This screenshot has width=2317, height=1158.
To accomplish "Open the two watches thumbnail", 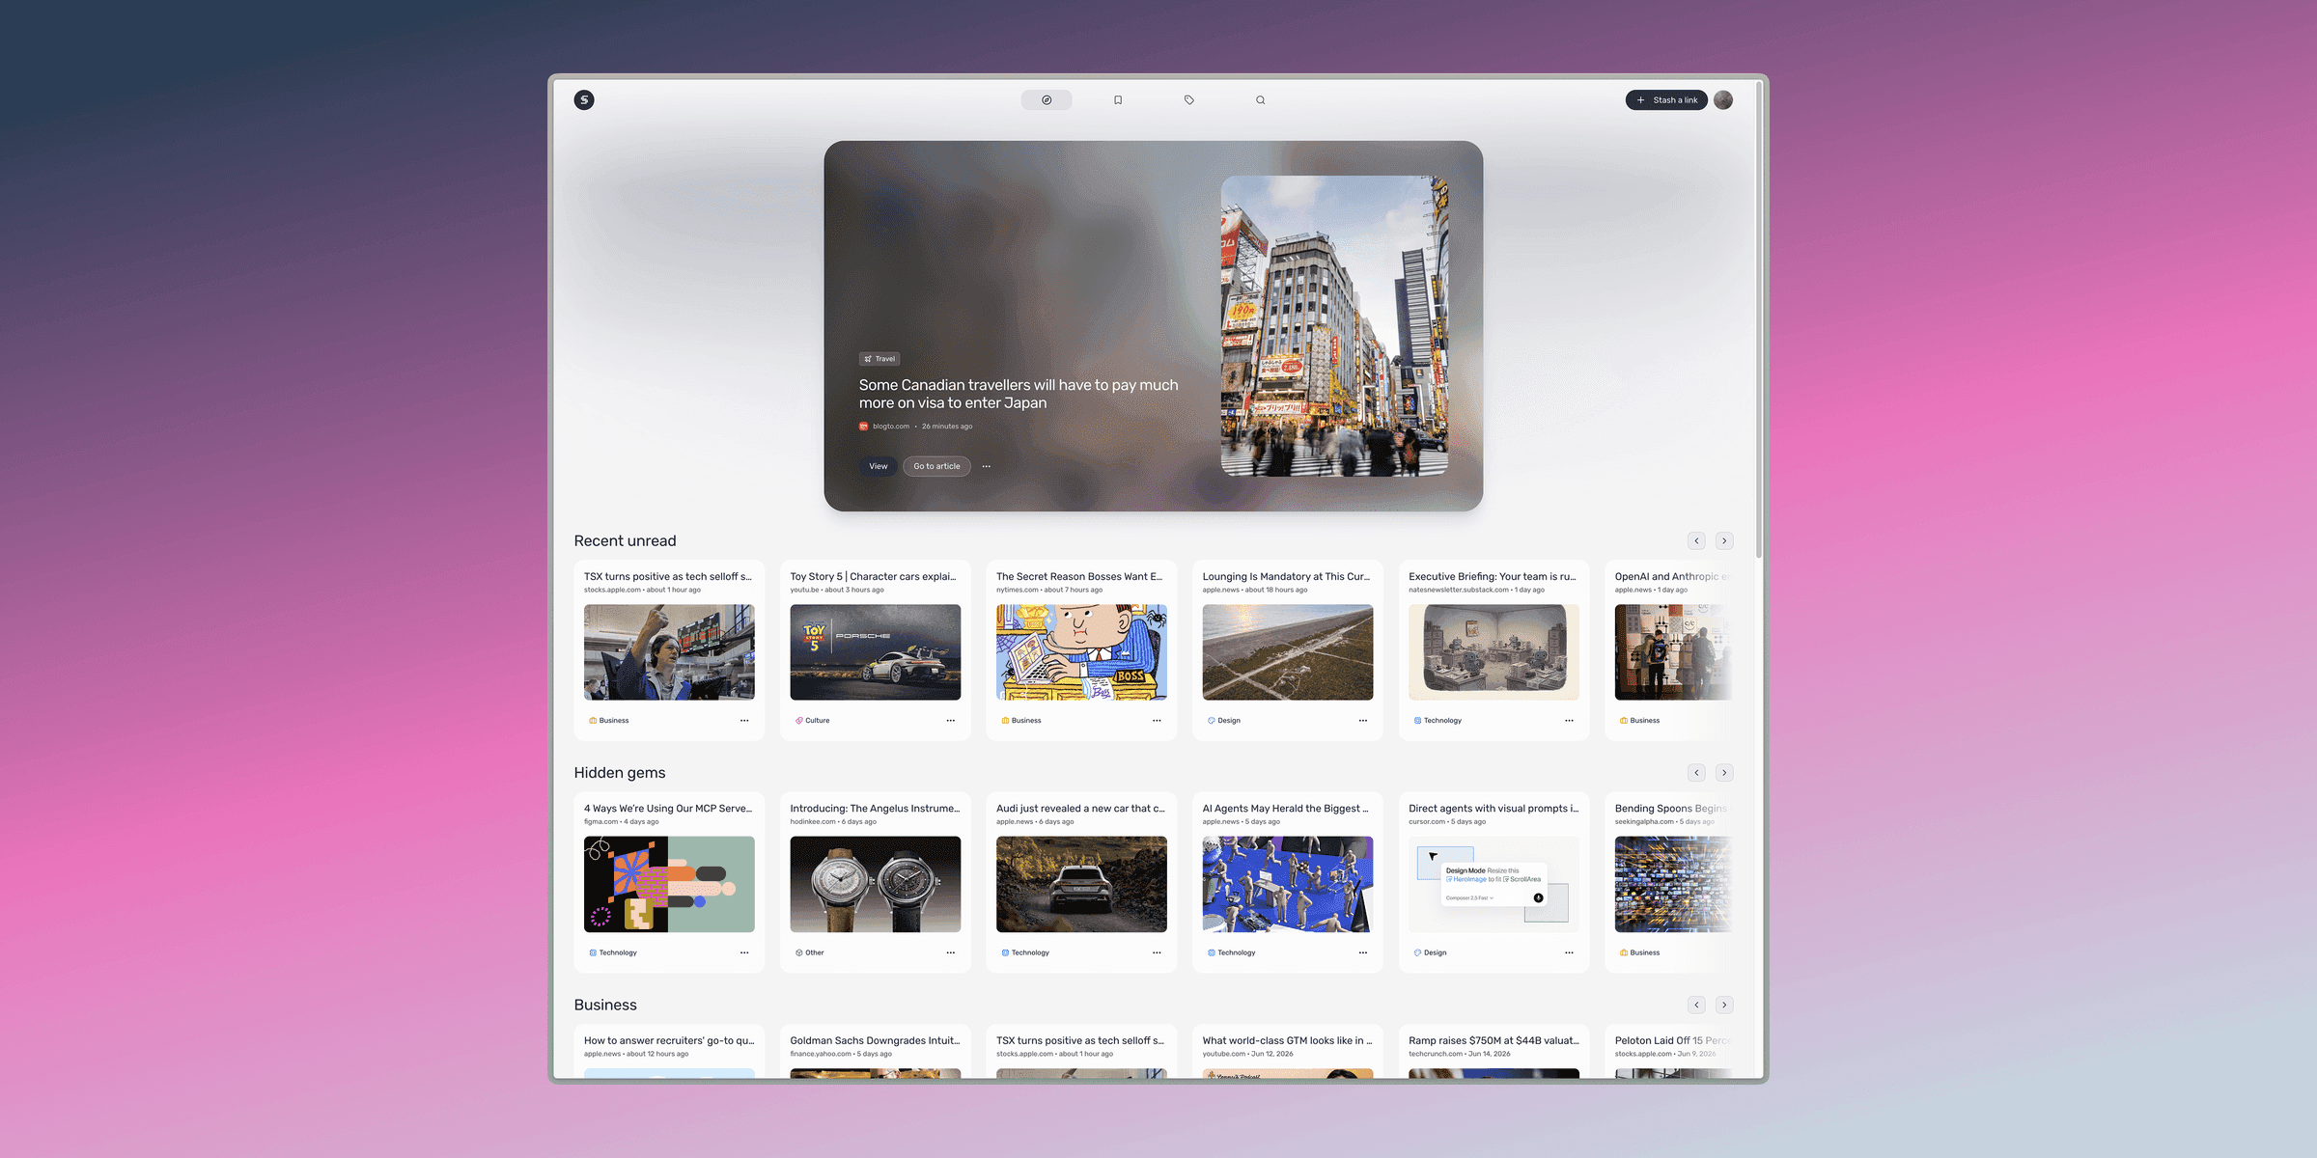I will (876, 884).
